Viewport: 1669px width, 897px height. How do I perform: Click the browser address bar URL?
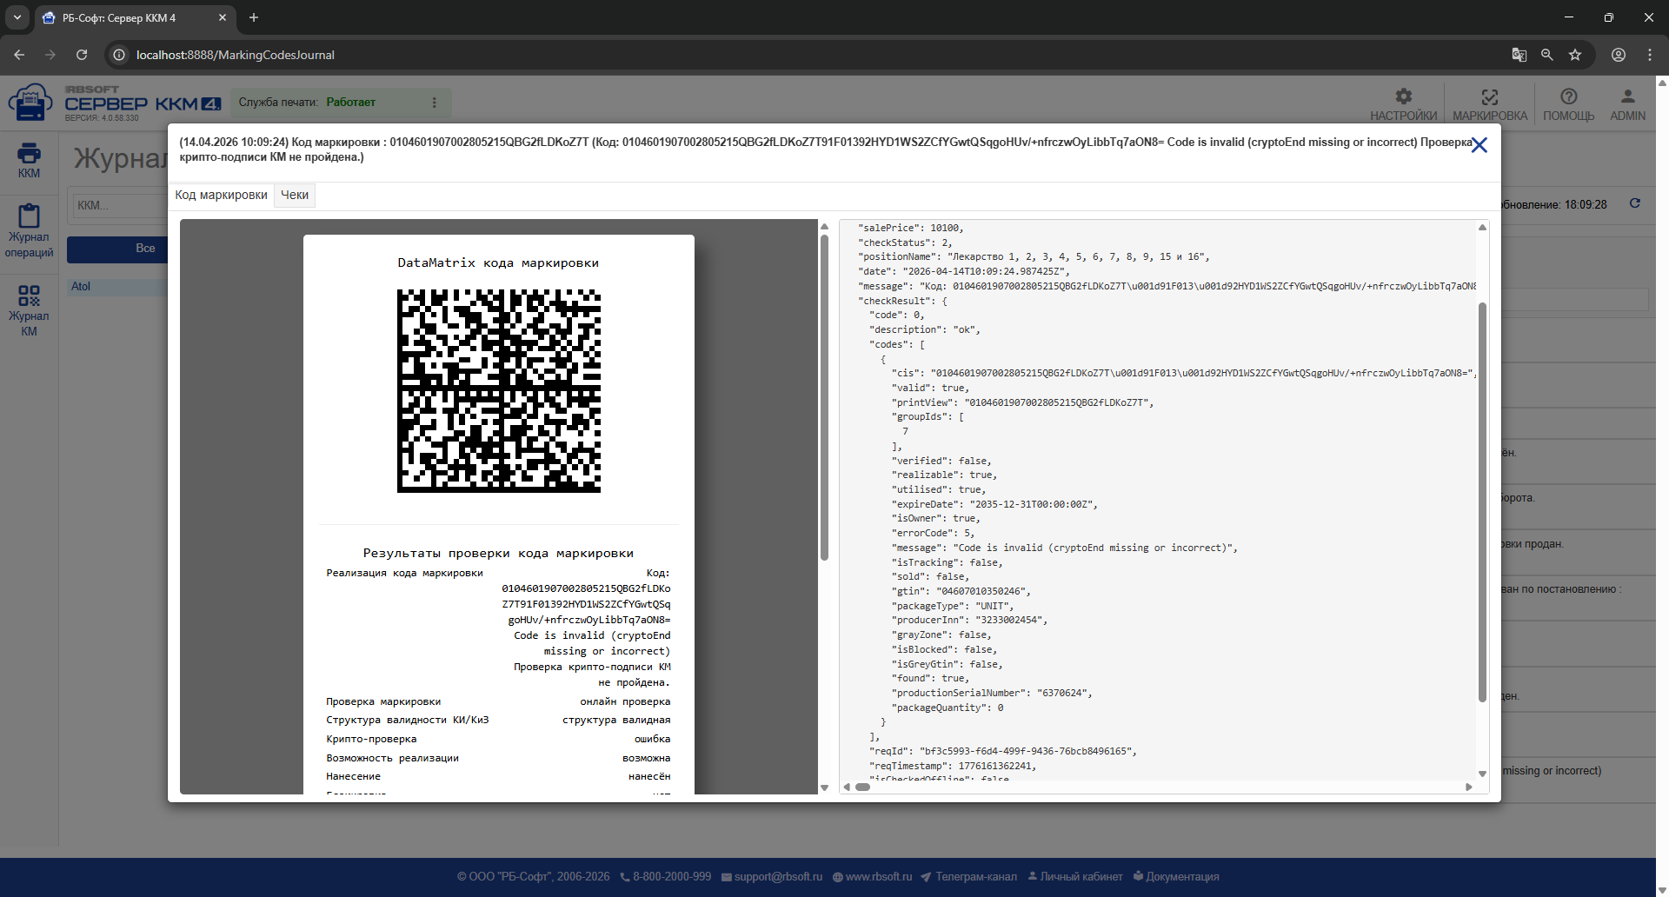(x=236, y=55)
